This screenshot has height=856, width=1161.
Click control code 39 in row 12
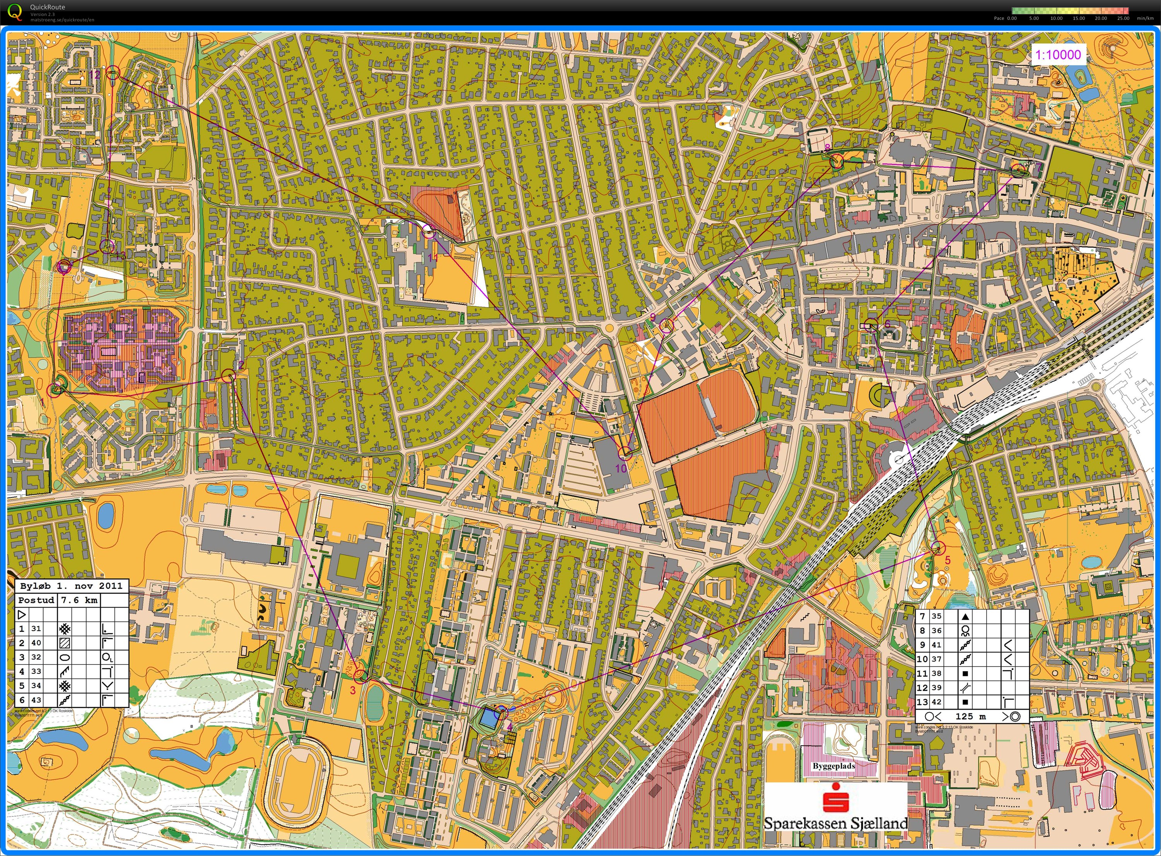[x=937, y=688]
